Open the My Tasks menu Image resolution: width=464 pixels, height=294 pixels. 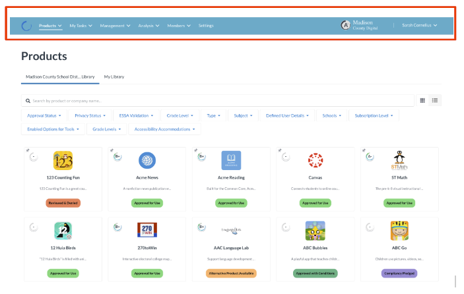pyautogui.click(x=81, y=26)
